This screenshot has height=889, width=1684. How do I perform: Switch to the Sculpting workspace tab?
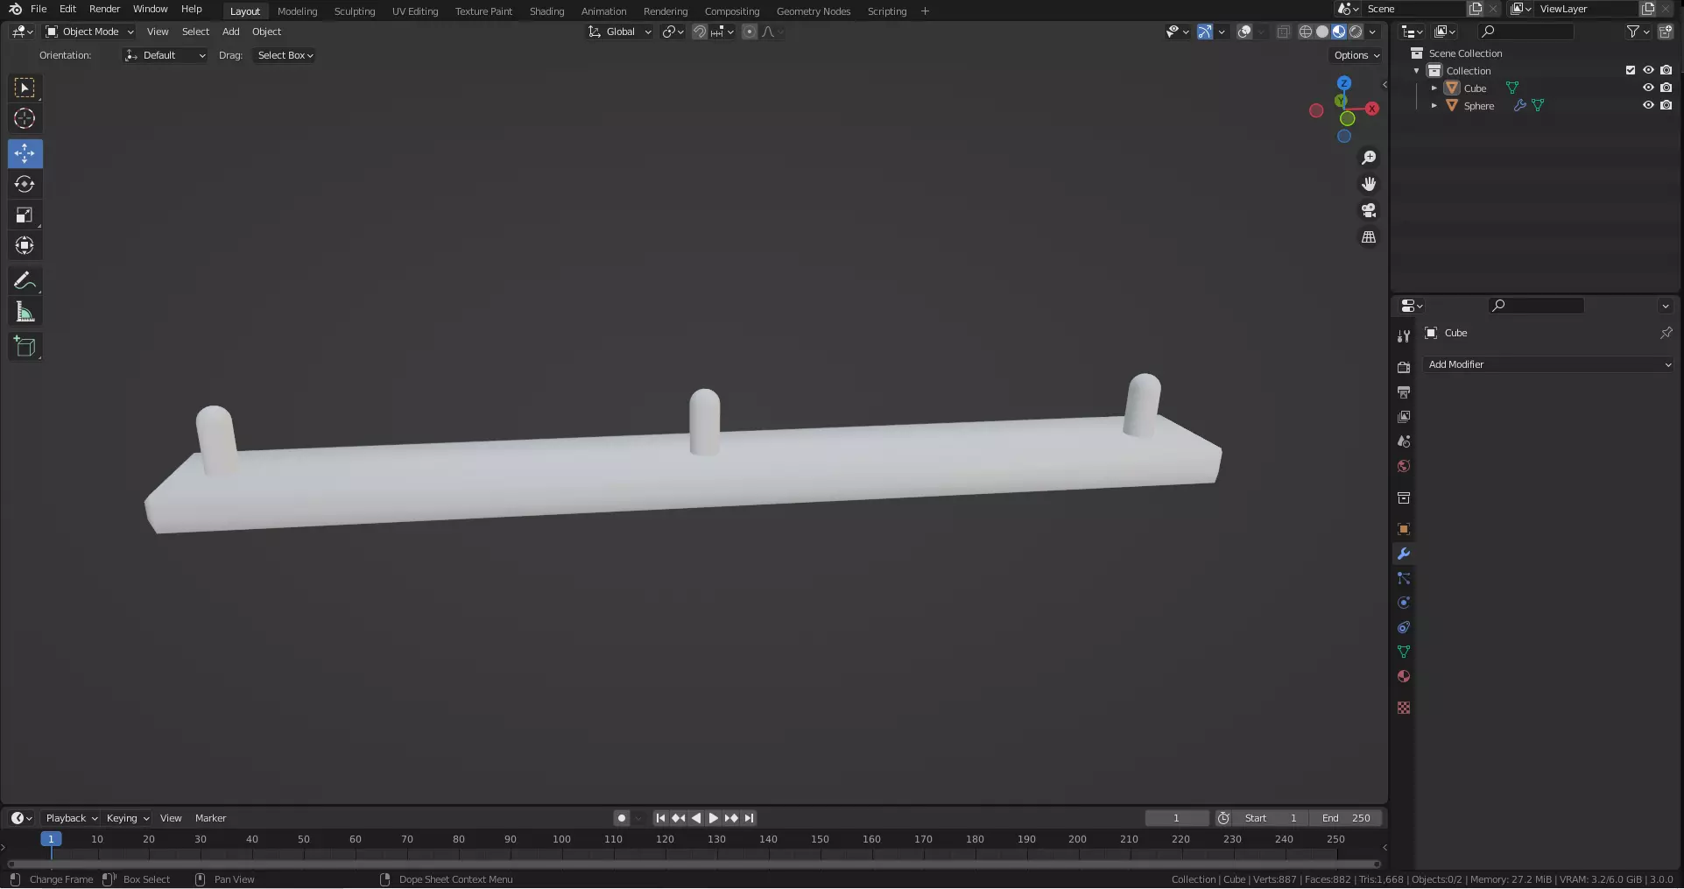coord(355,11)
